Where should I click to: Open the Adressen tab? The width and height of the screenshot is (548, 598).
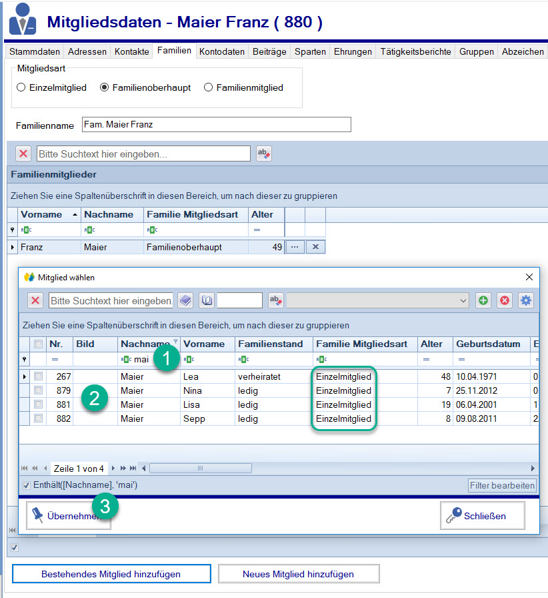(87, 51)
